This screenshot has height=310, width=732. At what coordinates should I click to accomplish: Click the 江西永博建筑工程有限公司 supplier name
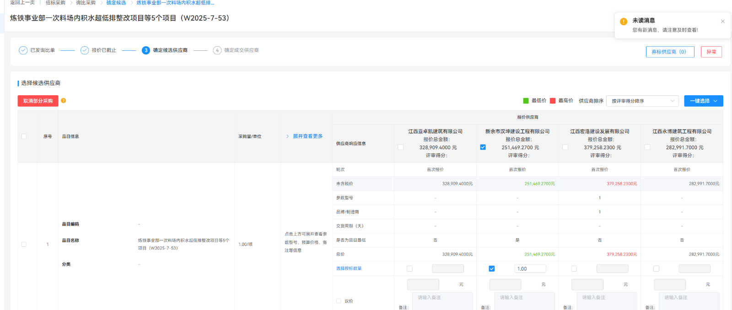click(682, 131)
